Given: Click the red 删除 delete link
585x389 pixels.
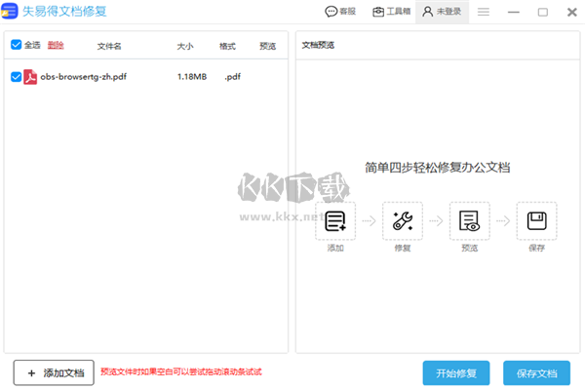Looking at the screenshot, I should [x=56, y=45].
